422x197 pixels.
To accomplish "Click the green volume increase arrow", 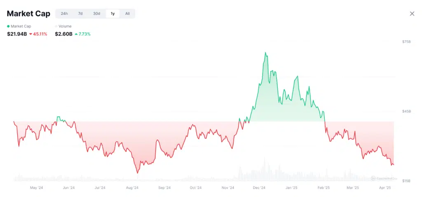I will point(76,34).
